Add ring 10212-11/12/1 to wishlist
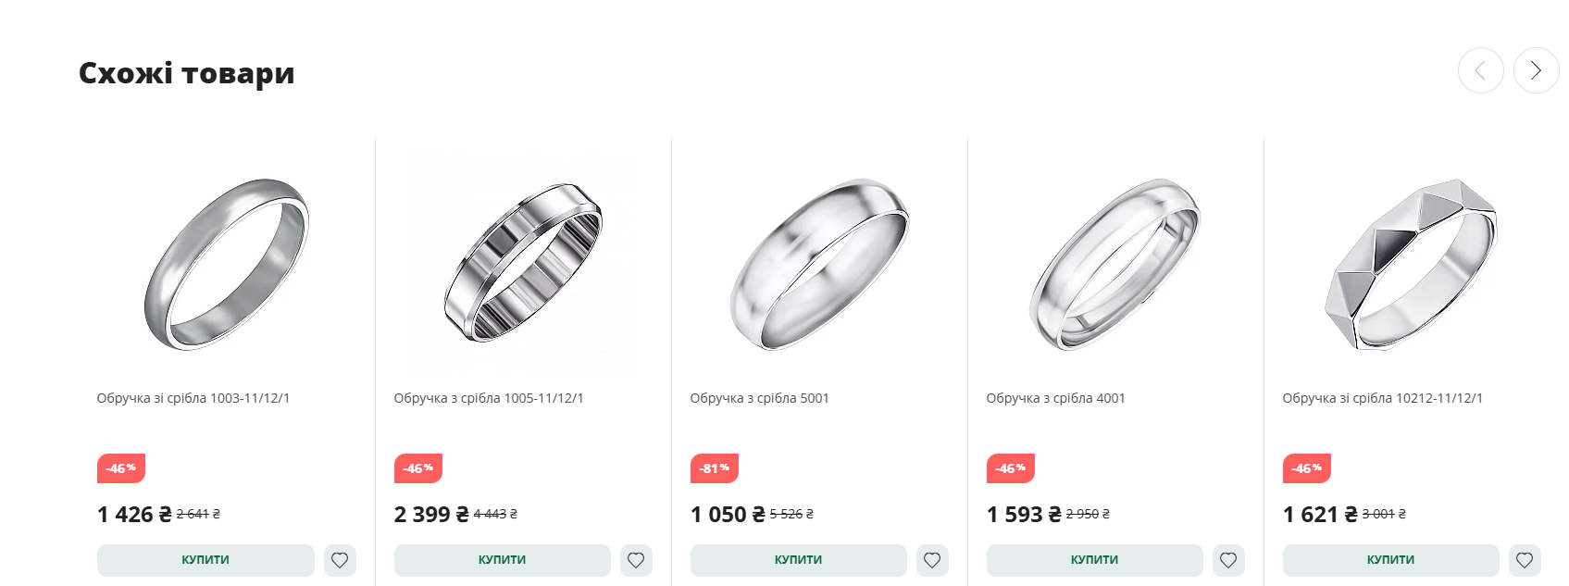The height and width of the screenshot is (586, 1569). pyautogui.click(x=1525, y=560)
